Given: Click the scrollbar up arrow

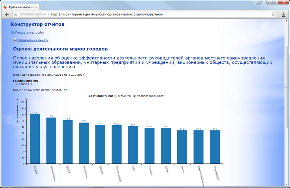Looking at the screenshot, I should (x=286, y=21).
